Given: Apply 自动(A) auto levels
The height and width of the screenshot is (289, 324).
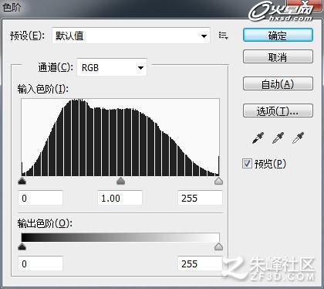Looking at the screenshot, I should (278, 83).
